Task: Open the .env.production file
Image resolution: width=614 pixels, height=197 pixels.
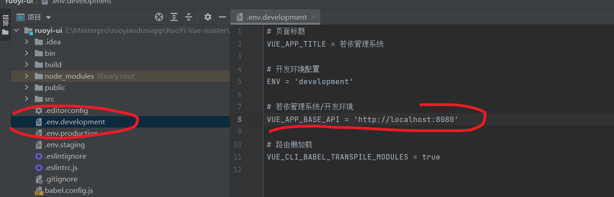Action: pos(71,133)
